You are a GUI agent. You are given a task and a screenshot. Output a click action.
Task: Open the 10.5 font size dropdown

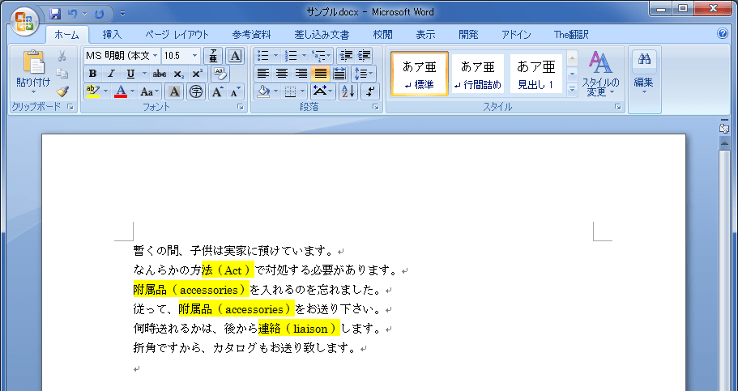(x=194, y=56)
